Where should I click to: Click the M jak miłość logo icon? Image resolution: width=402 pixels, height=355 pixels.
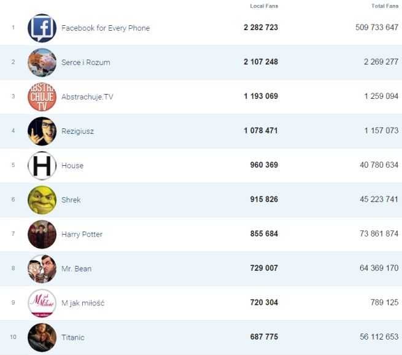pos(42,303)
